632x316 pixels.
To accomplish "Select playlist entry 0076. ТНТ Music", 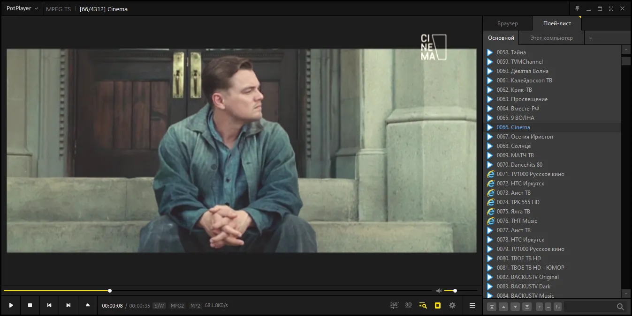I will click(552, 221).
